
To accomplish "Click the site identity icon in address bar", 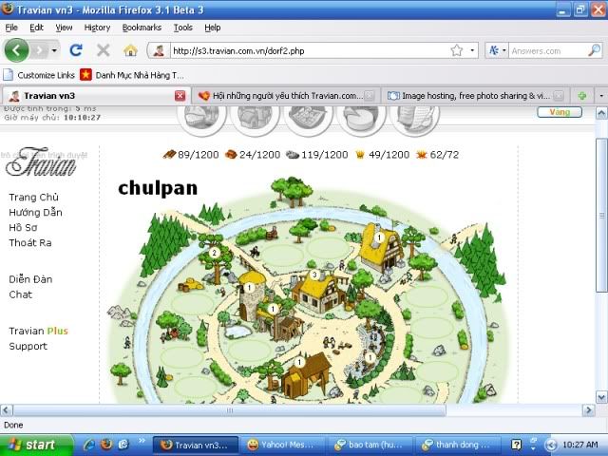I will [x=159, y=50].
